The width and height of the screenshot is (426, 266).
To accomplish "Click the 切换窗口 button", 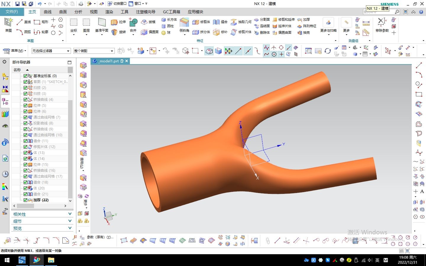I will (x=117, y=4).
